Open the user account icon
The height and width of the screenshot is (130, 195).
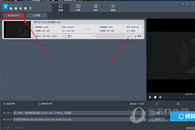(187, 4)
